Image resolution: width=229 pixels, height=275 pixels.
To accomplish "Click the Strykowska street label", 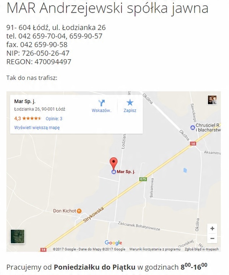I will pos(93,215).
